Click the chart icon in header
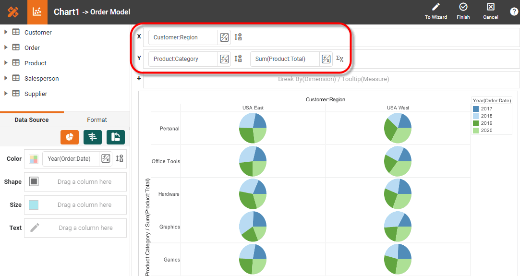 coord(37,12)
